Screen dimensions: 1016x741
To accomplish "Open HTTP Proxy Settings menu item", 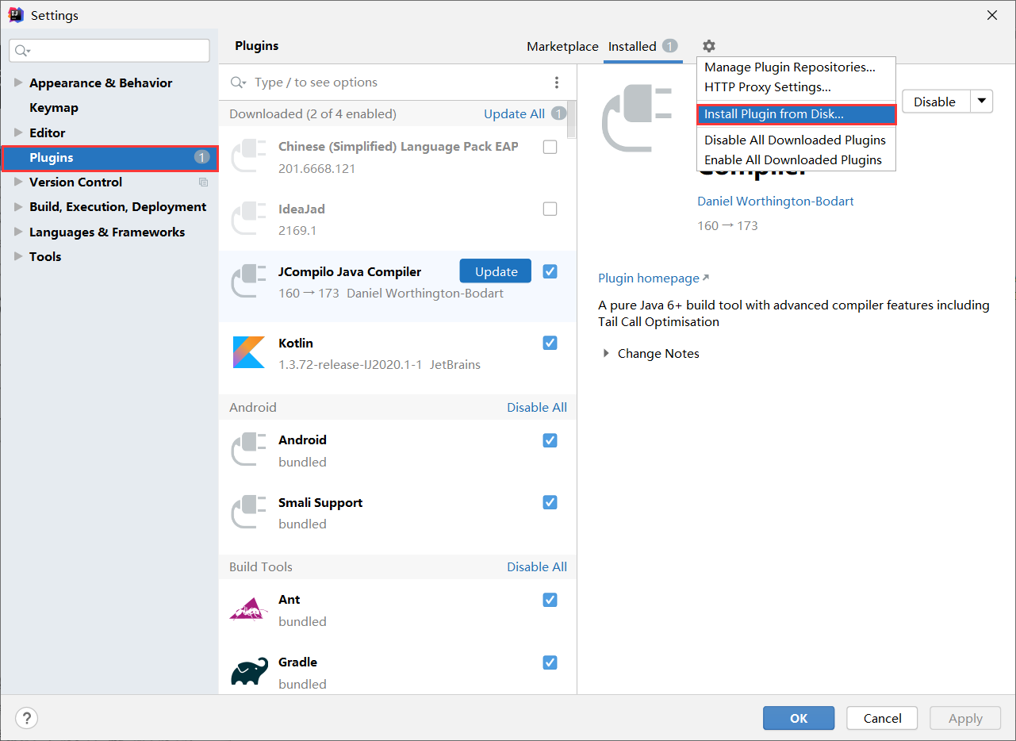I will 796,87.
